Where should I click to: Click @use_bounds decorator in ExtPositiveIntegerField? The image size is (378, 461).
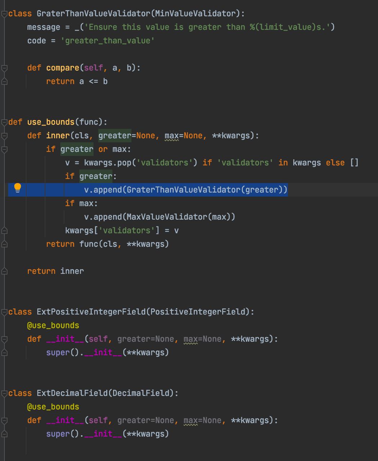click(x=53, y=326)
